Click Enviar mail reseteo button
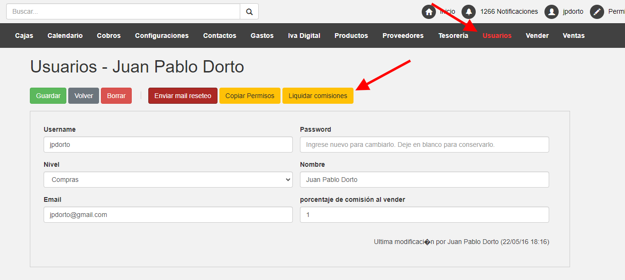Screen dimensions: 625x280 tap(183, 96)
